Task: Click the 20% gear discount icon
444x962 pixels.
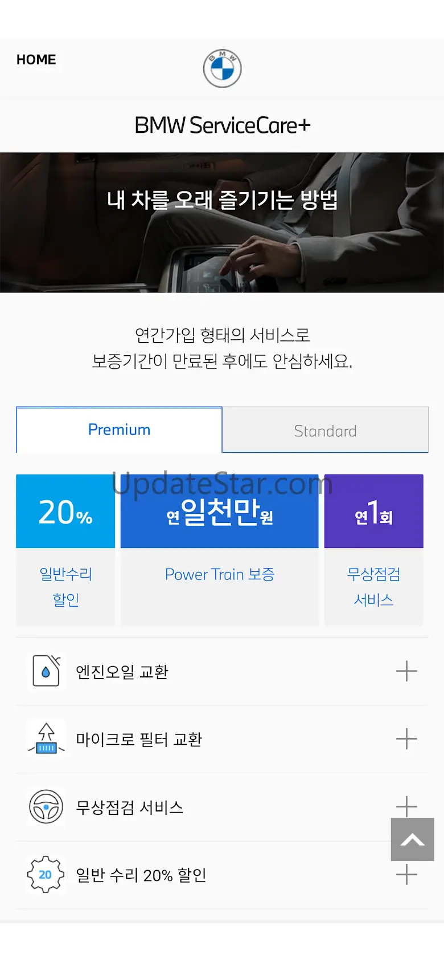Action: pyautogui.click(x=46, y=874)
